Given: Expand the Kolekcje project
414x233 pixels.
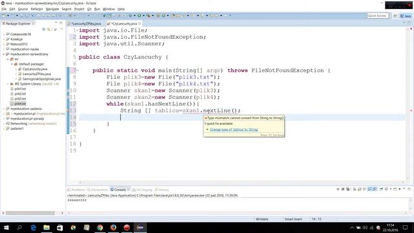Looking at the screenshot, I should (4, 39).
